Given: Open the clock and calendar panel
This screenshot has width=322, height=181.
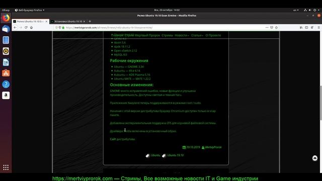Looking at the screenshot, I should tap(167, 10).
